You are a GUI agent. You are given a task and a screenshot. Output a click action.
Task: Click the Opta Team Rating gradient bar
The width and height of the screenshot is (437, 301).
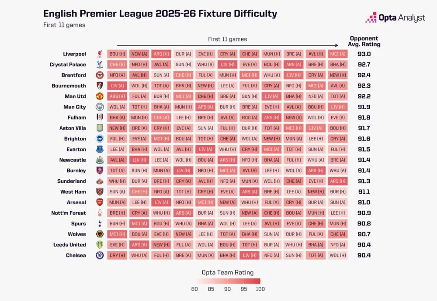pyautogui.click(x=227, y=281)
